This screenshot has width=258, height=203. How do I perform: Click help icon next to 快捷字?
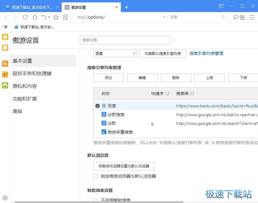167,94
